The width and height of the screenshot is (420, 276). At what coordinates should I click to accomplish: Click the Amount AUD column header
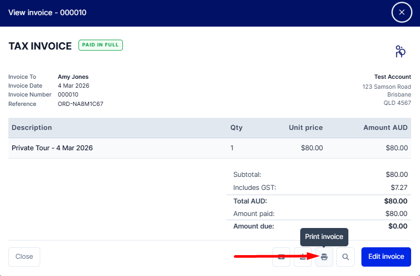pyautogui.click(x=385, y=127)
